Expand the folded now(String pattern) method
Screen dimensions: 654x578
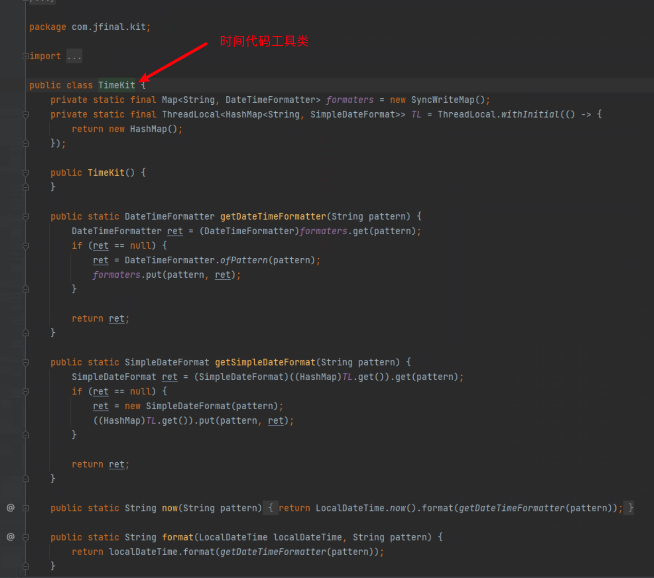click(x=26, y=508)
